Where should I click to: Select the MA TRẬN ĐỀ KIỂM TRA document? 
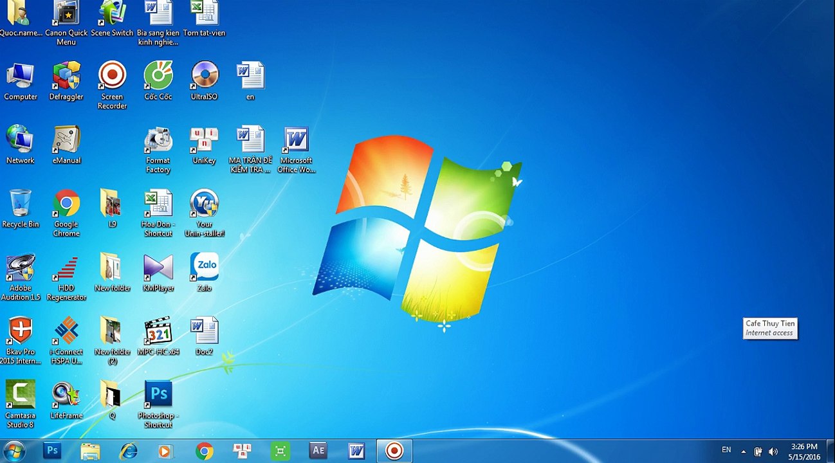250,149
